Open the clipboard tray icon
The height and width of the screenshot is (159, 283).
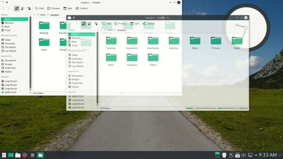pos(231,155)
